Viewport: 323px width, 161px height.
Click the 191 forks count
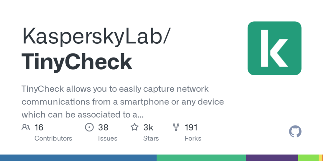click(191, 127)
